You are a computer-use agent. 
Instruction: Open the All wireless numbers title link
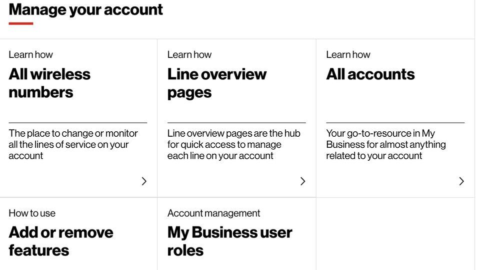click(x=49, y=83)
